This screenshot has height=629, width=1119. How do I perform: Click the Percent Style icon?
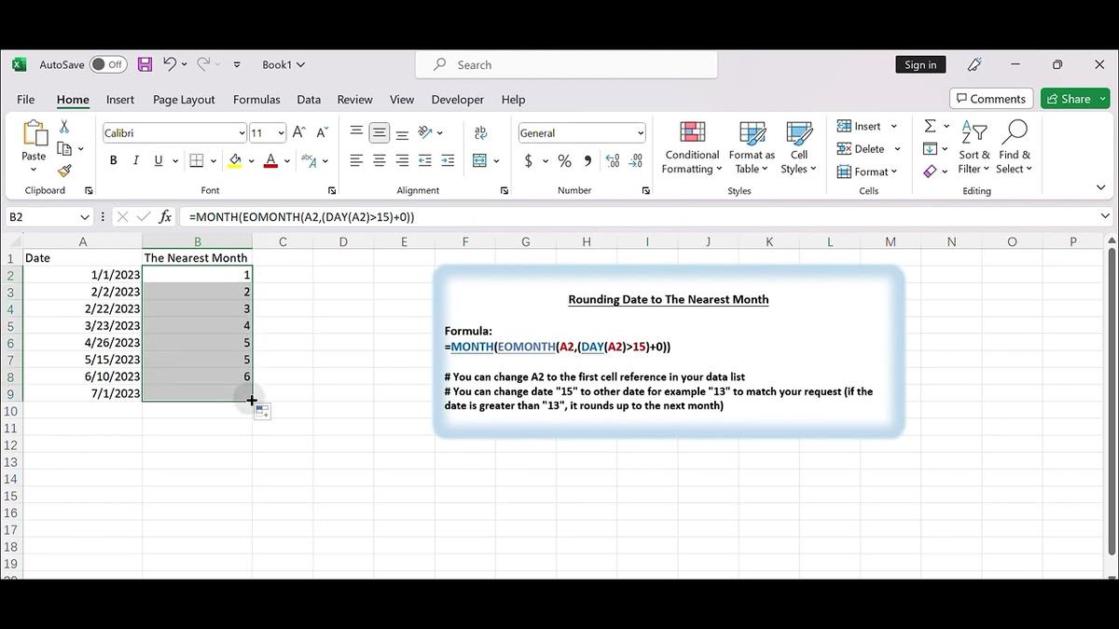point(564,160)
